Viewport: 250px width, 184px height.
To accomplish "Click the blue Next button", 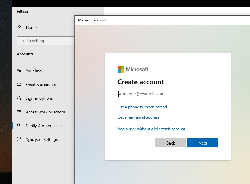I will click(x=203, y=143).
